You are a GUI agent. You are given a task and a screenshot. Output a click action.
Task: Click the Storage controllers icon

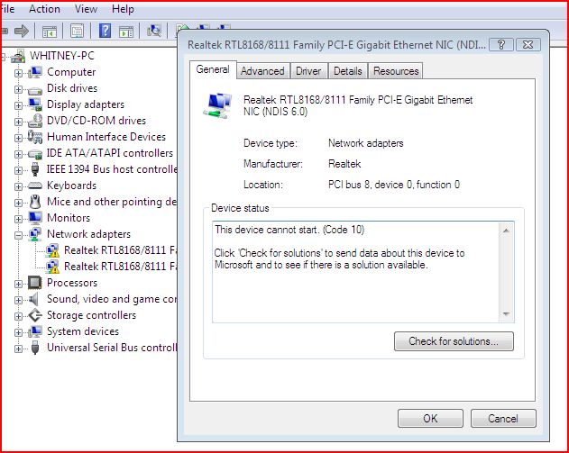[35, 315]
